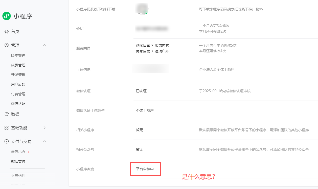318x189 pixels.
Task: Click the home icon beside 首页
Action: pyautogui.click(x=7, y=32)
